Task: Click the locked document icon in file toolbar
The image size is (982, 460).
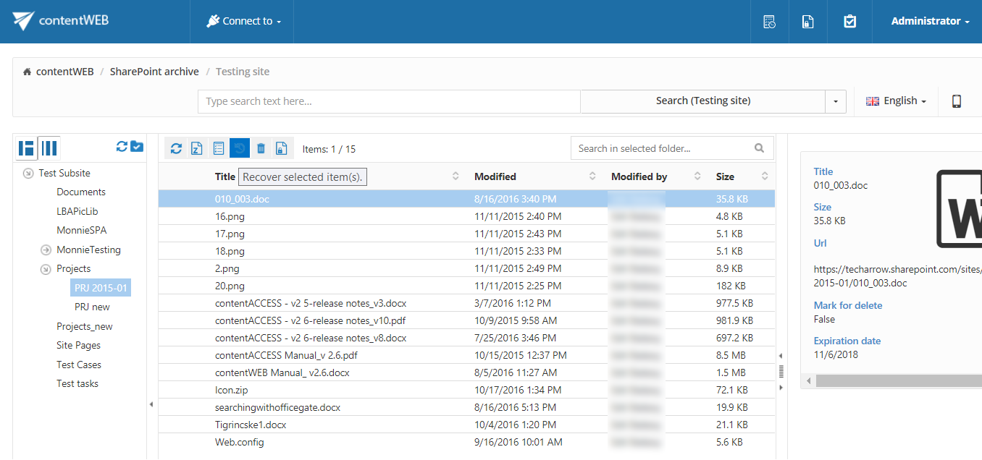Action: (282, 148)
